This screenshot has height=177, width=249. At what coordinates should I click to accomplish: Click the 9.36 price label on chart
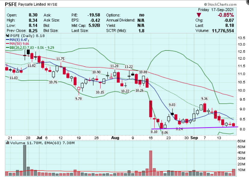[204, 99]
